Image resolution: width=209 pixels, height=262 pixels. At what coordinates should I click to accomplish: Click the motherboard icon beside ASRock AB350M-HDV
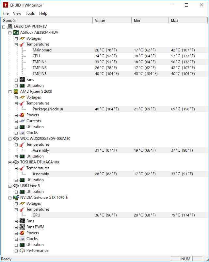click(16, 32)
